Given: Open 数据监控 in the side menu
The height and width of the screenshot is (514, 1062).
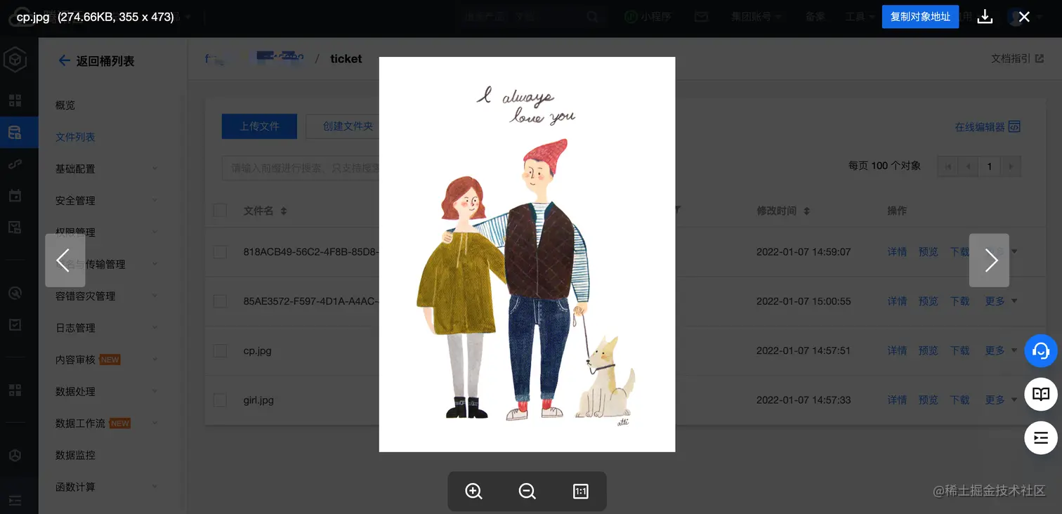Looking at the screenshot, I should coord(75,455).
